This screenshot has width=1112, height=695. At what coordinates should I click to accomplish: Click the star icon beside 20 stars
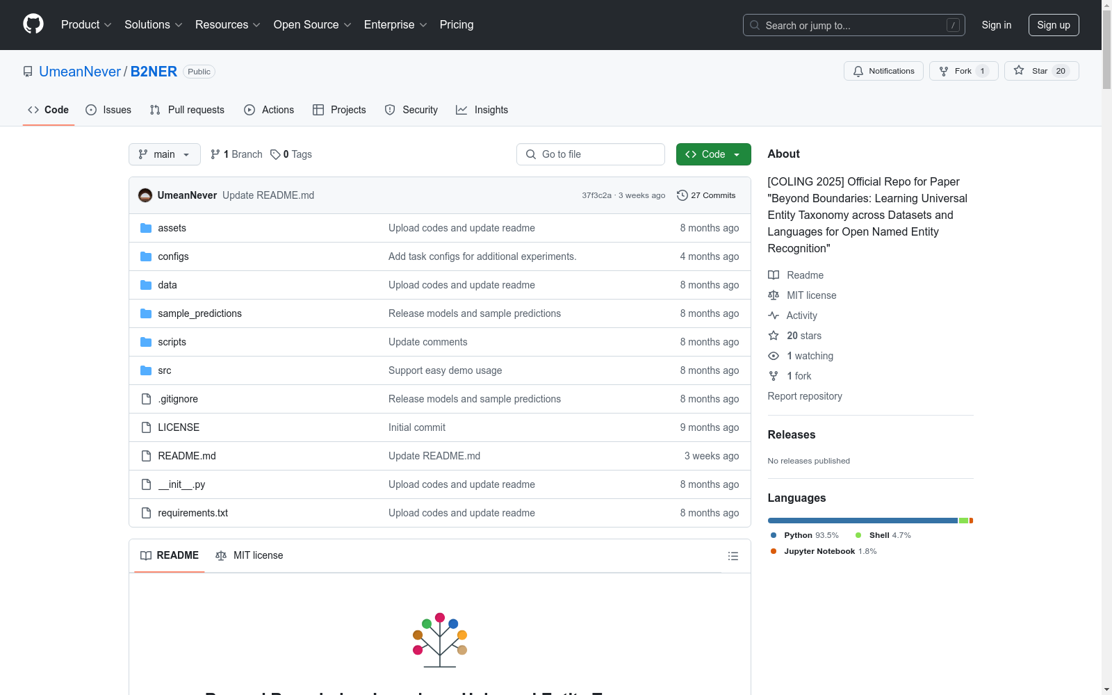click(774, 336)
